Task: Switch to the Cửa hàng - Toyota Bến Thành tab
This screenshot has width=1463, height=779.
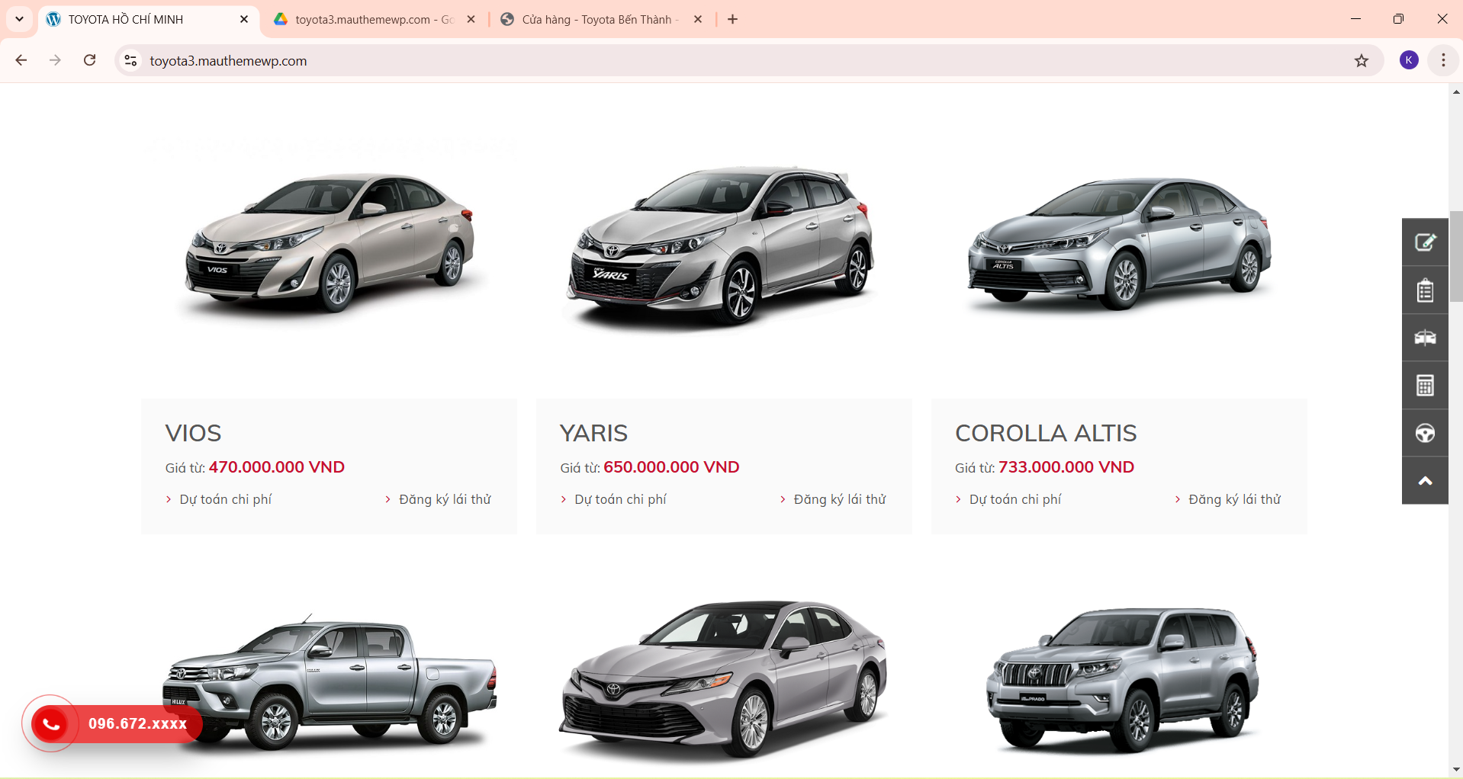Action: (x=600, y=19)
